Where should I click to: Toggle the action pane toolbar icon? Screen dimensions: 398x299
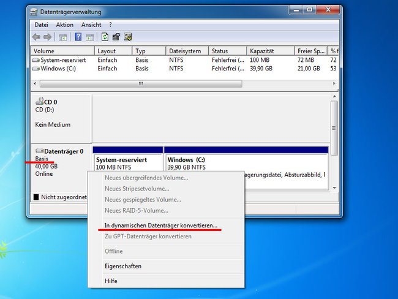point(89,37)
